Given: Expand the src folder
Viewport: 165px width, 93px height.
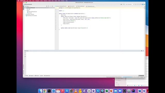Looking at the screenshot, I should pos(26,10).
